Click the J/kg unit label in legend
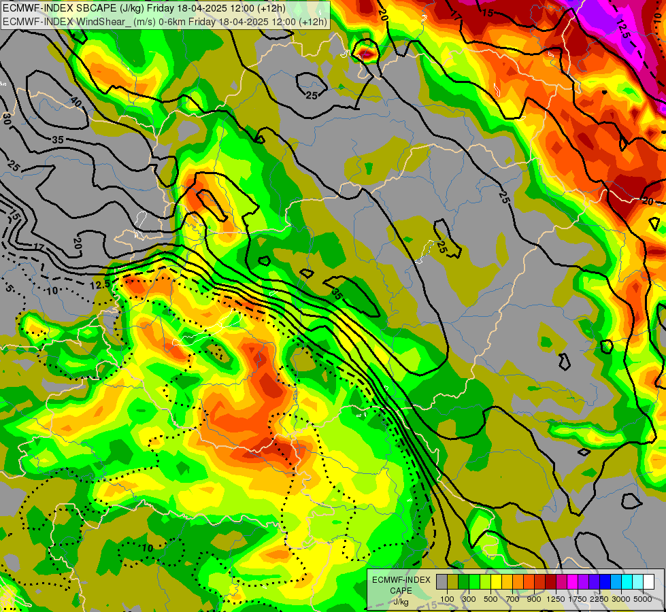This screenshot has width=666, height=612. pyautogui.click(x=401, y=602)
